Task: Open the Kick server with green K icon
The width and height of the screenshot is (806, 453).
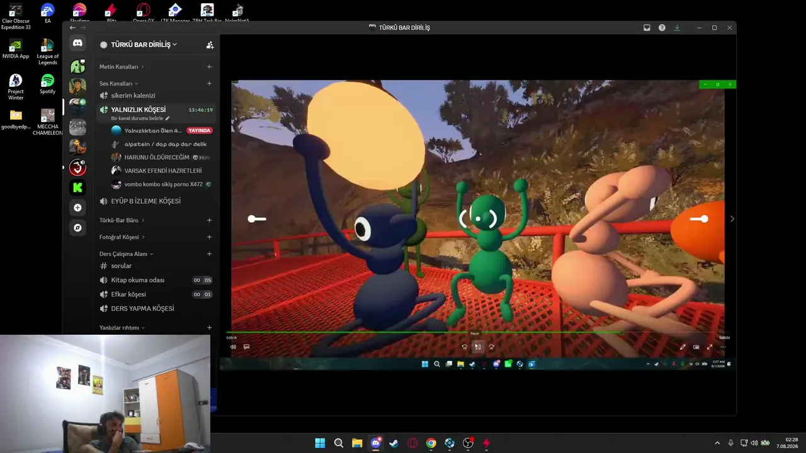Action: tap(77, 187)
